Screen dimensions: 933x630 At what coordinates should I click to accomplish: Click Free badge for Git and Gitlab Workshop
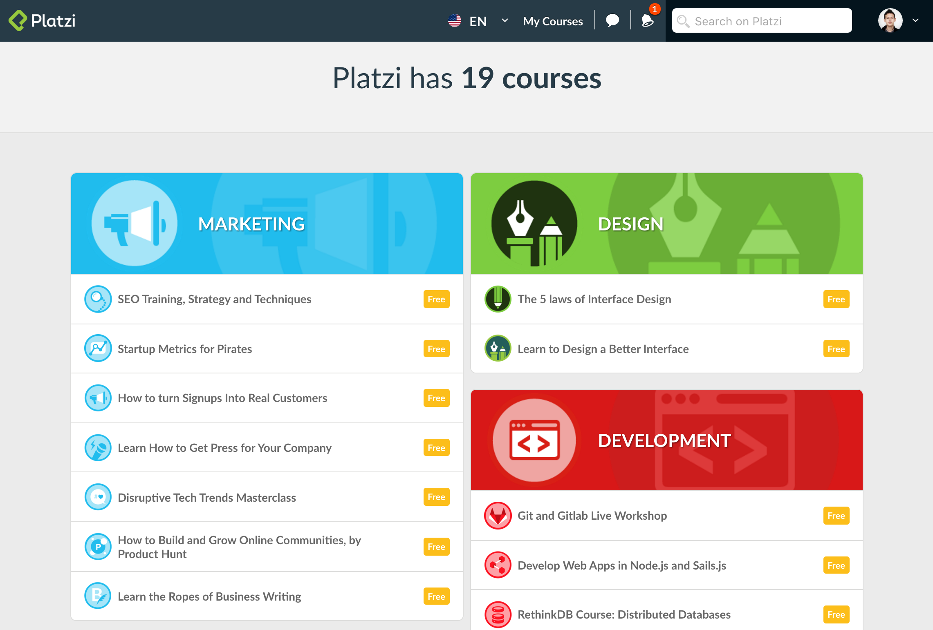coord(836,516)
